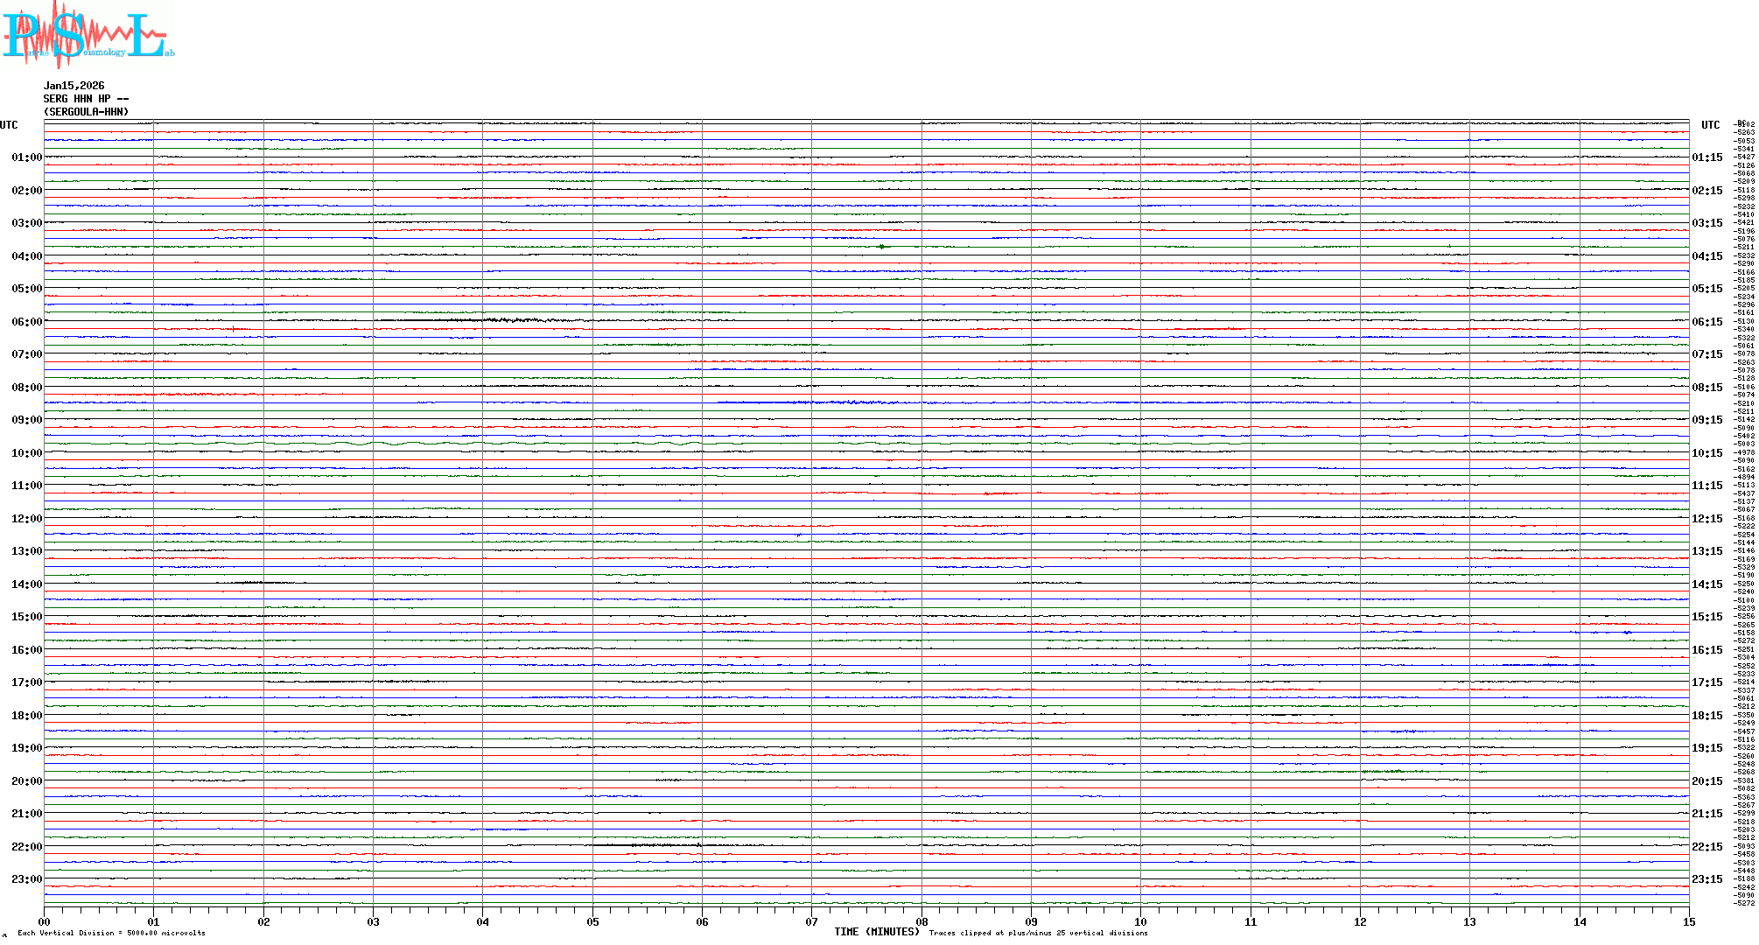Viewport: 1759px width, 945px height.
Task: Click the TIME (MINUTES) axis title
Action: click(x=876, y=932)
